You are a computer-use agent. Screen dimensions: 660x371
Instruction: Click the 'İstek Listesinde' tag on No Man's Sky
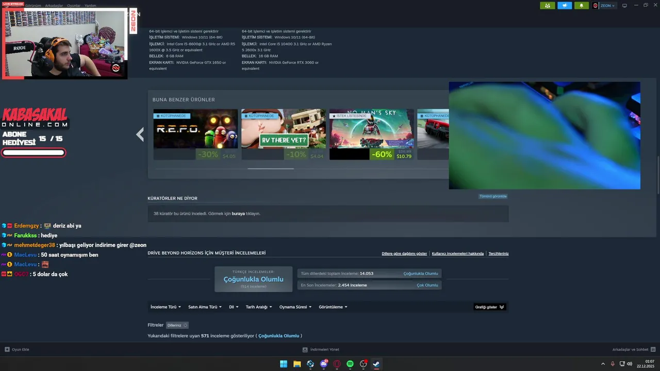[350, 116]
